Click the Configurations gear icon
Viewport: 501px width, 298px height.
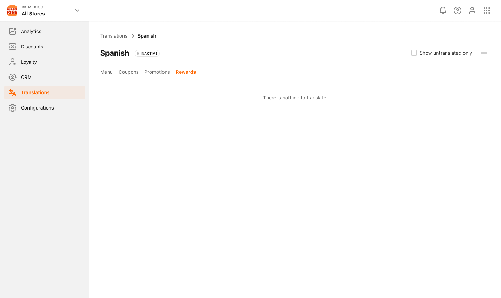click(13, 108)
